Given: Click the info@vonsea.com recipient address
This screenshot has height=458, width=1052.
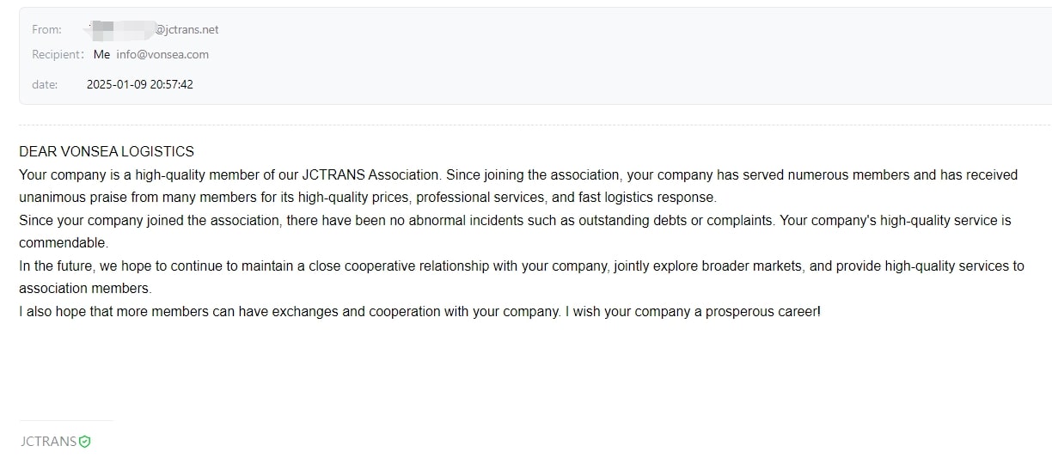Looking at the screenshot, I should click(162, 54).
